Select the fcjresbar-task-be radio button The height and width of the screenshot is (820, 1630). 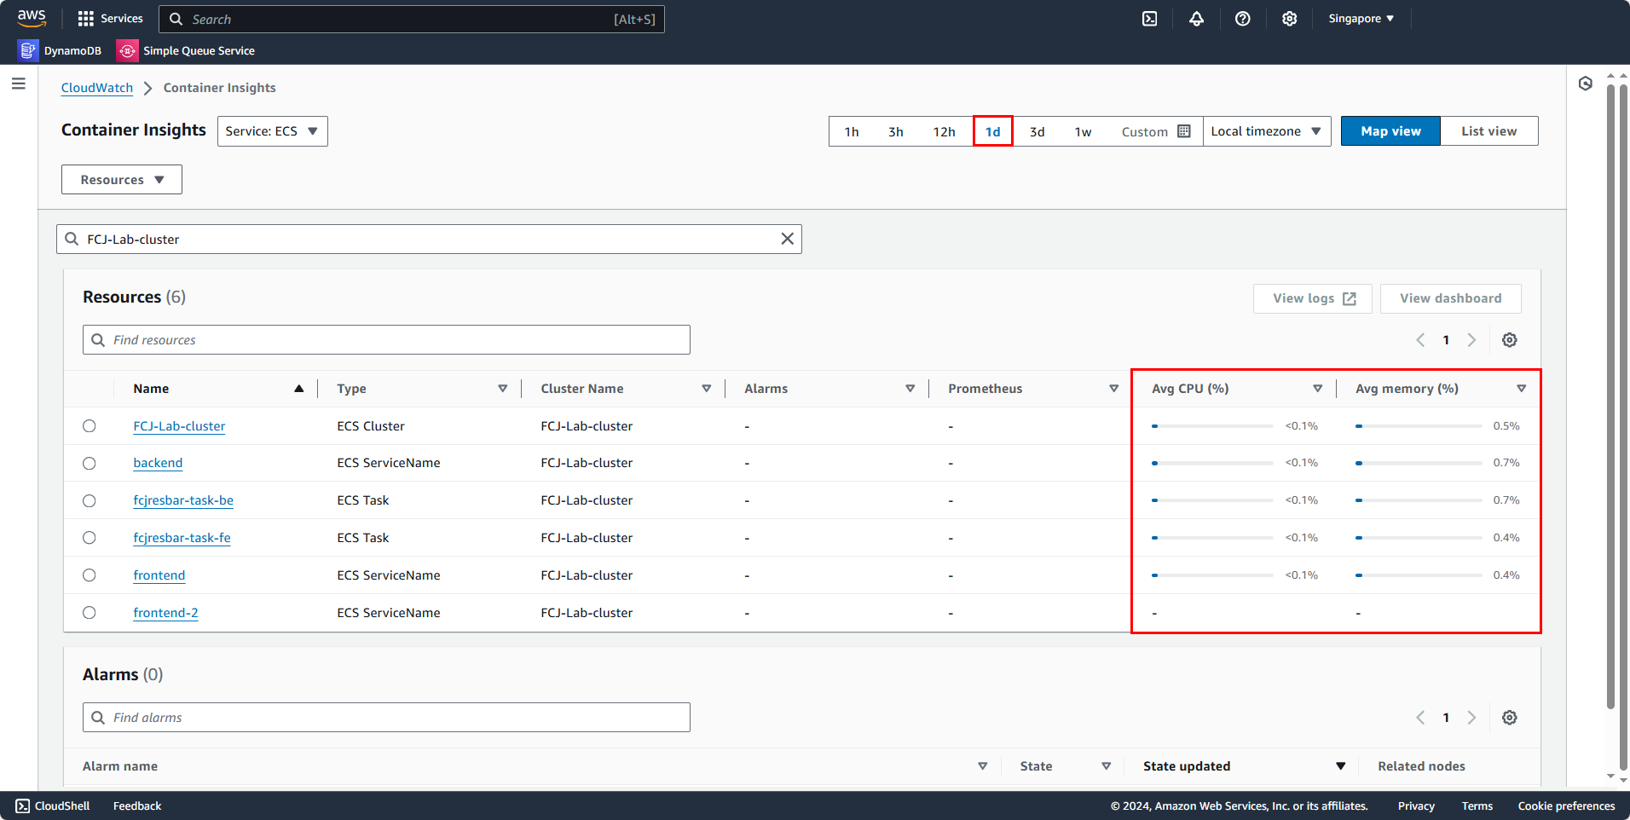[90, 501]
